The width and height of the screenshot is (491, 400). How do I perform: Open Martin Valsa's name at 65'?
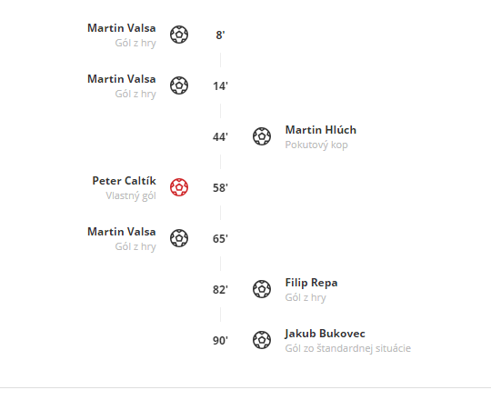122,232
